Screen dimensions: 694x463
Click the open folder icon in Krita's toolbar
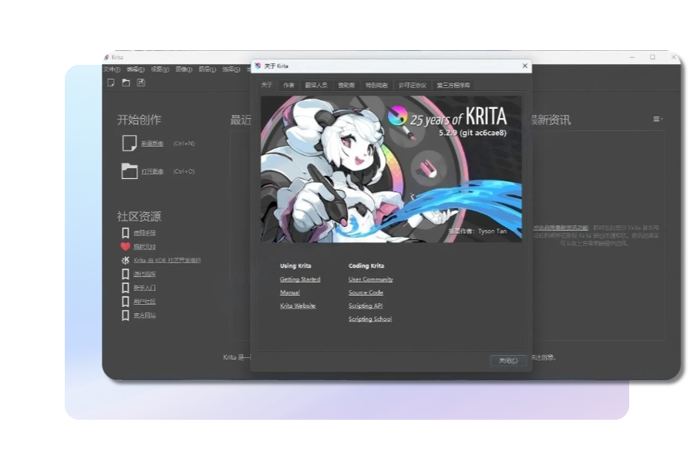point(126,83)
